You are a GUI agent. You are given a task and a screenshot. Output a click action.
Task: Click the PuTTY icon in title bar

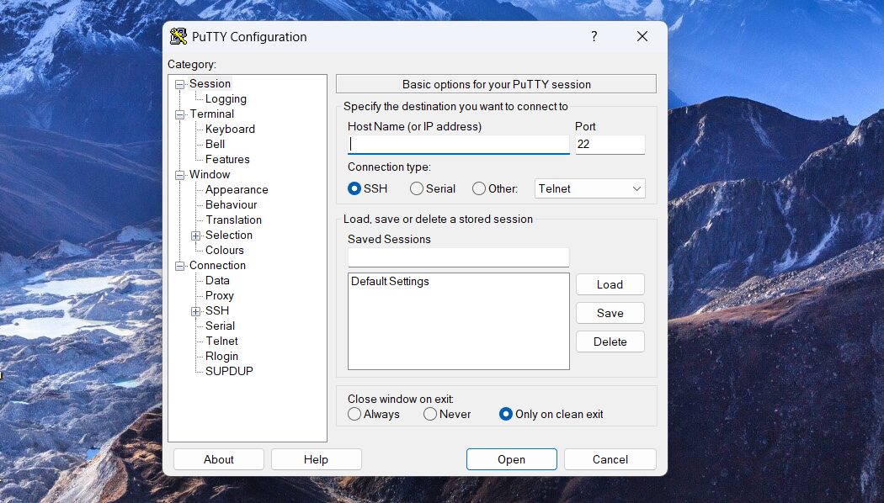(x=178, y=37)
